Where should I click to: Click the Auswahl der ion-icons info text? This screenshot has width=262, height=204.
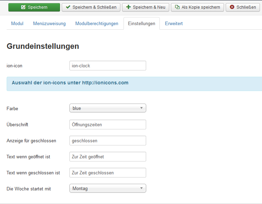[x=70, y=83]
